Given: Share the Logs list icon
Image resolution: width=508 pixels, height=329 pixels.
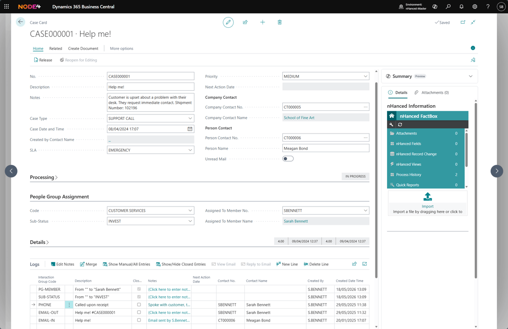Looking at the screenshot, I should [354, 264].
